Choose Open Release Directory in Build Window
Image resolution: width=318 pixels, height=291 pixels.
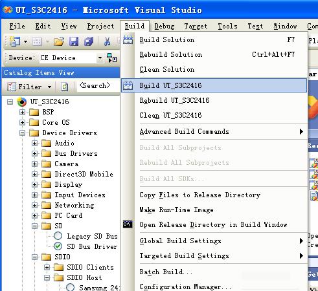coord(214,224)
